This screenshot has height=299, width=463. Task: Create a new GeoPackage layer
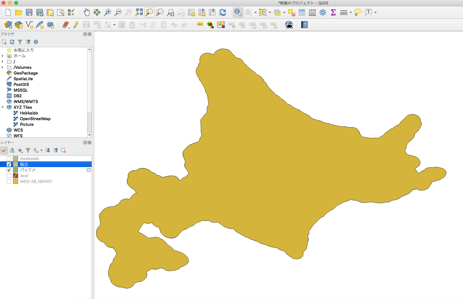(x=19, y=25)
